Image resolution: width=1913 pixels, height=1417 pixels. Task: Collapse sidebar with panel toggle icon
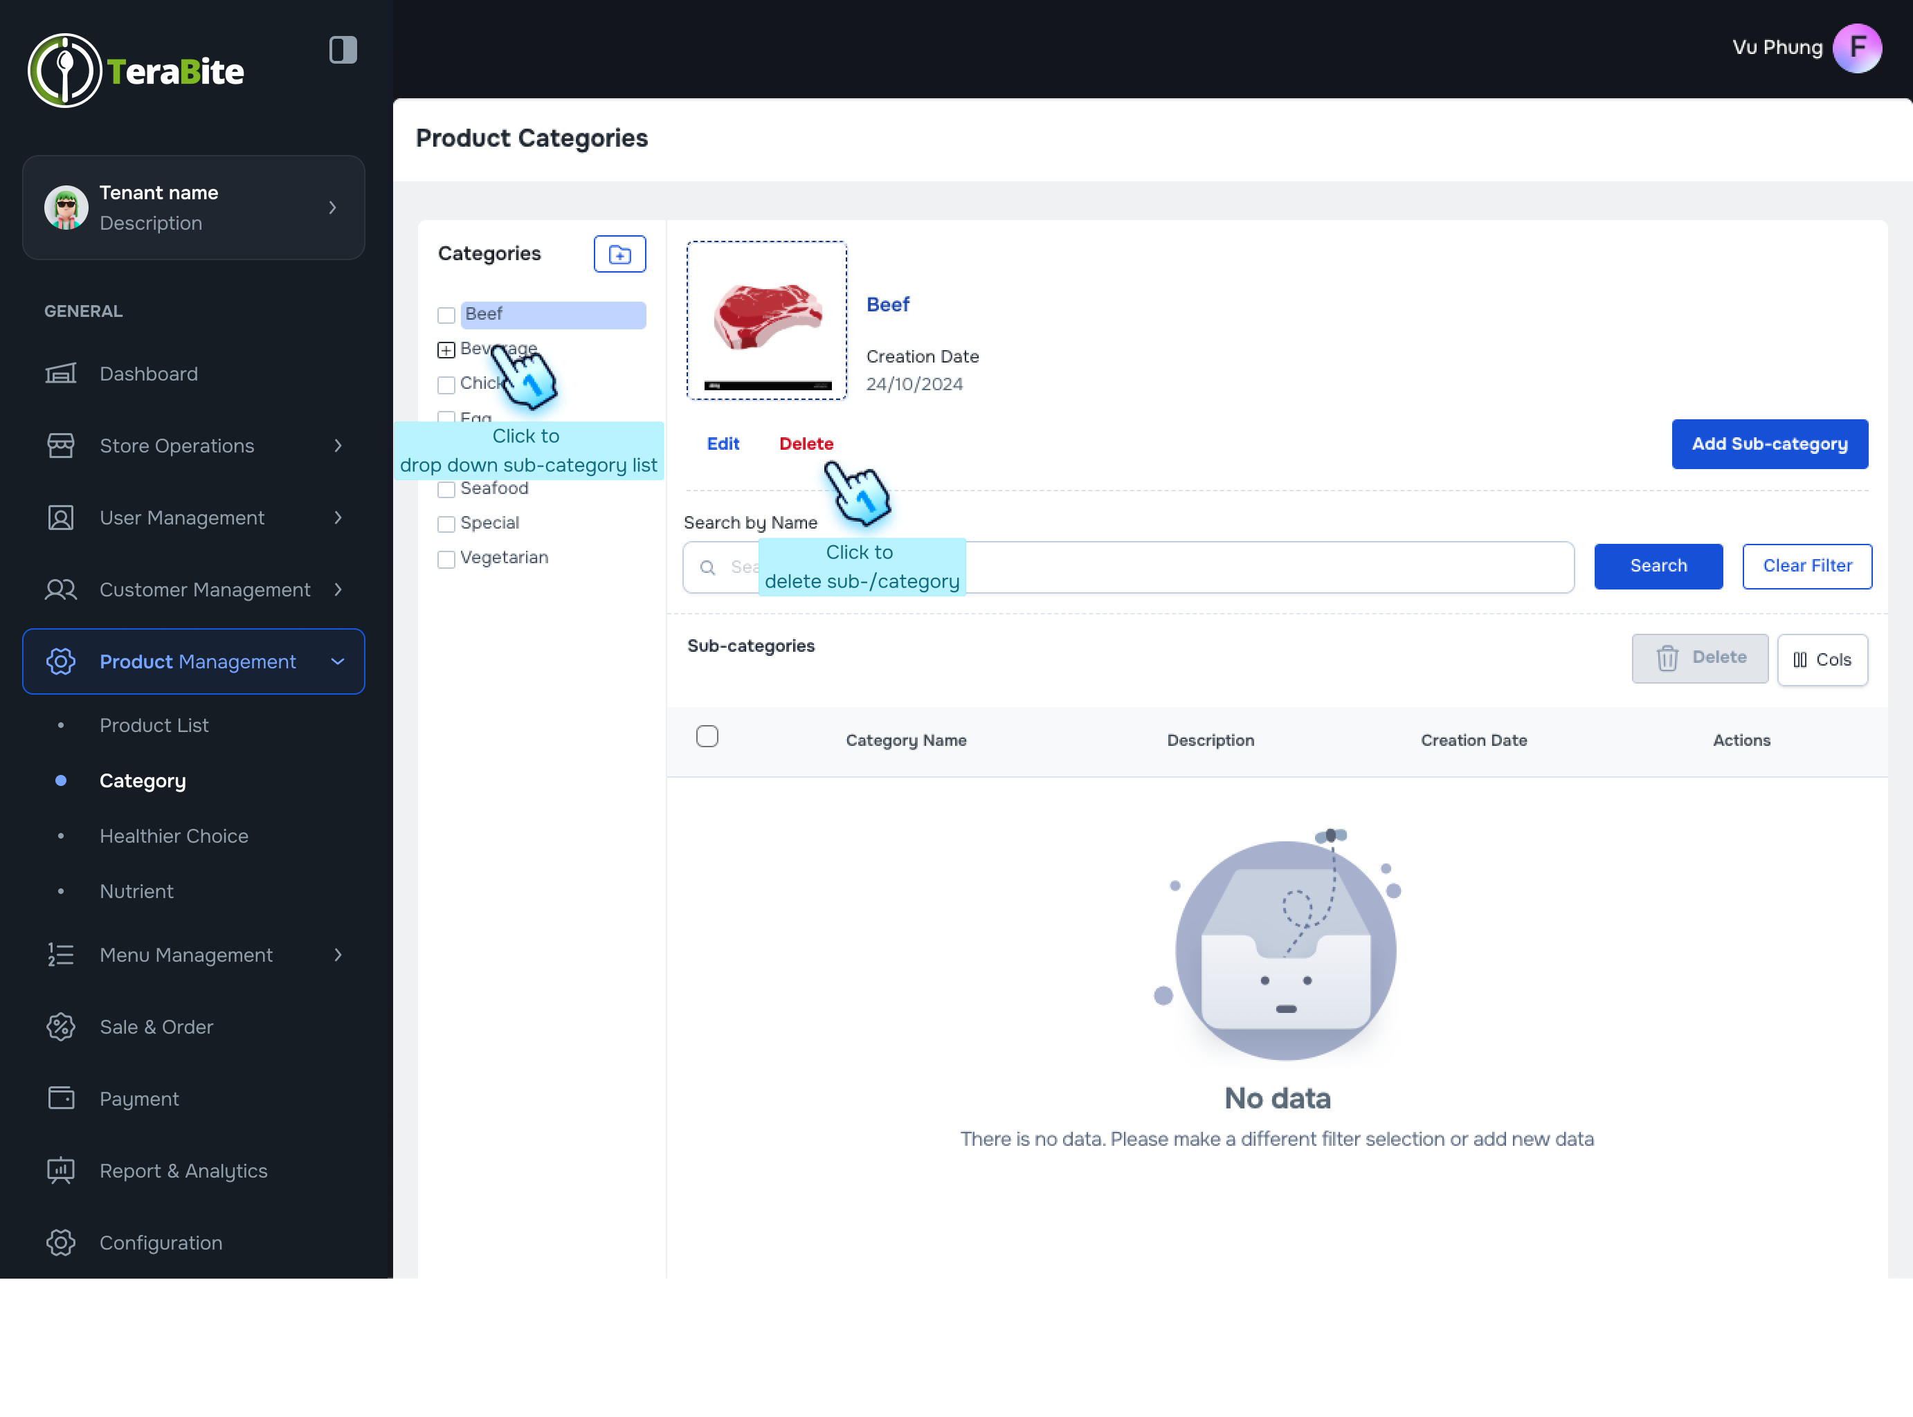(x=343, y=50)
